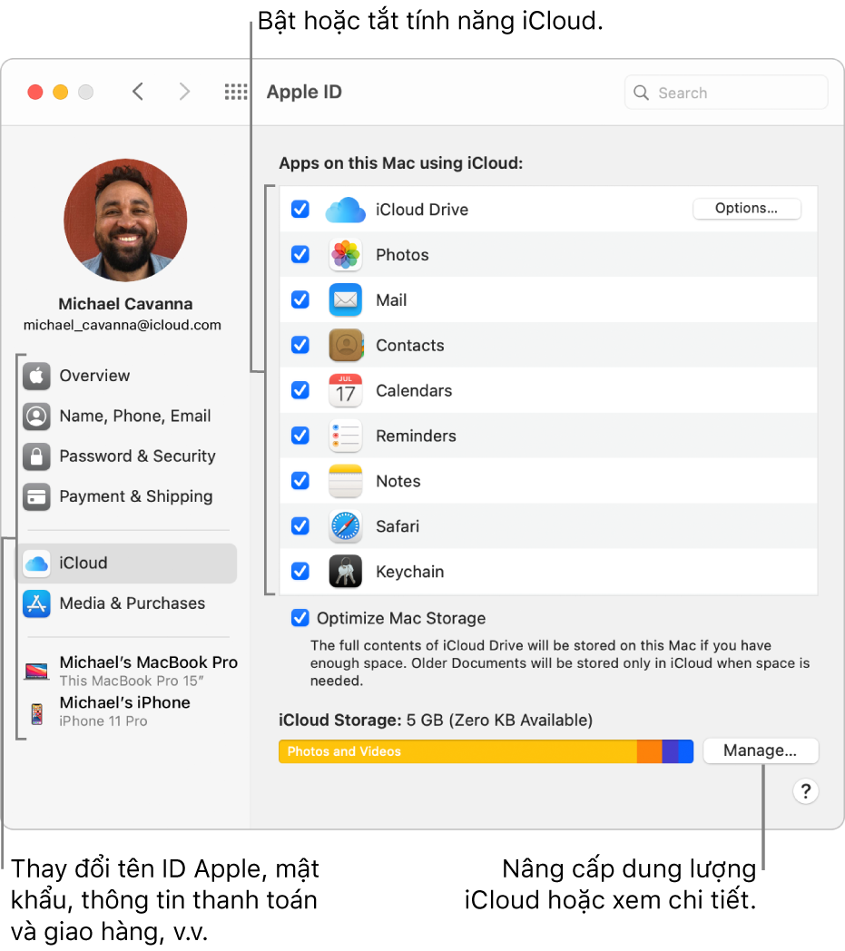Show all preferences grid icon

click(236, 92)
